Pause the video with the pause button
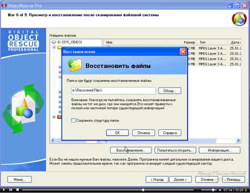This screenshot has width=250, height=193. point(10,189)
